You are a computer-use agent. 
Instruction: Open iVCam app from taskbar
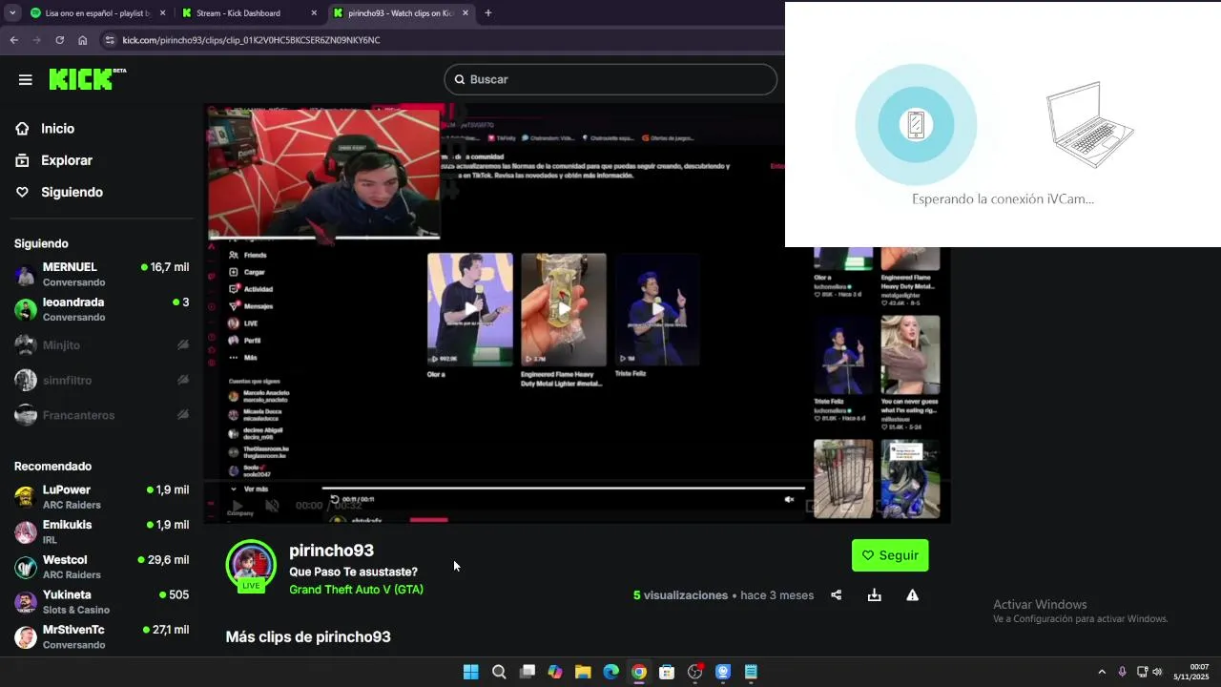(x=723, y=672)
